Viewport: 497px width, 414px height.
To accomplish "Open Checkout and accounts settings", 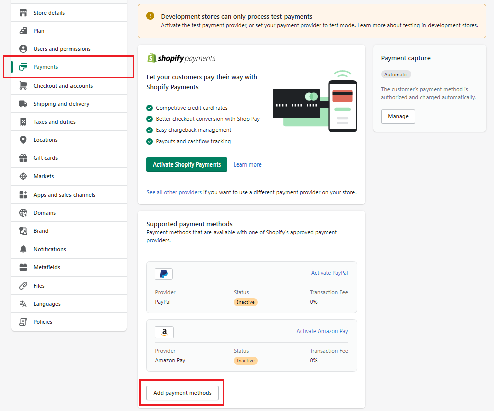I will 69,86.
